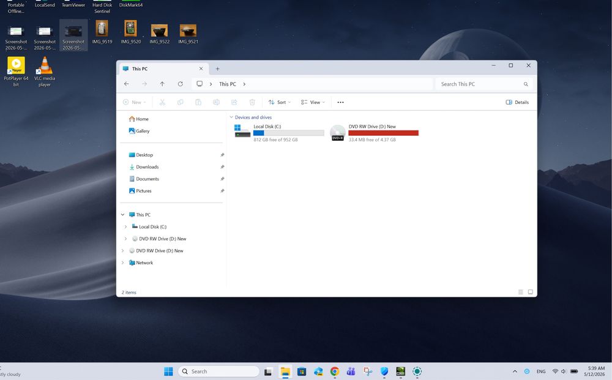Click the highlighted Screenshot file on the desktop
The height and width of the screenshot is (380, 612).
click(73, 35)
